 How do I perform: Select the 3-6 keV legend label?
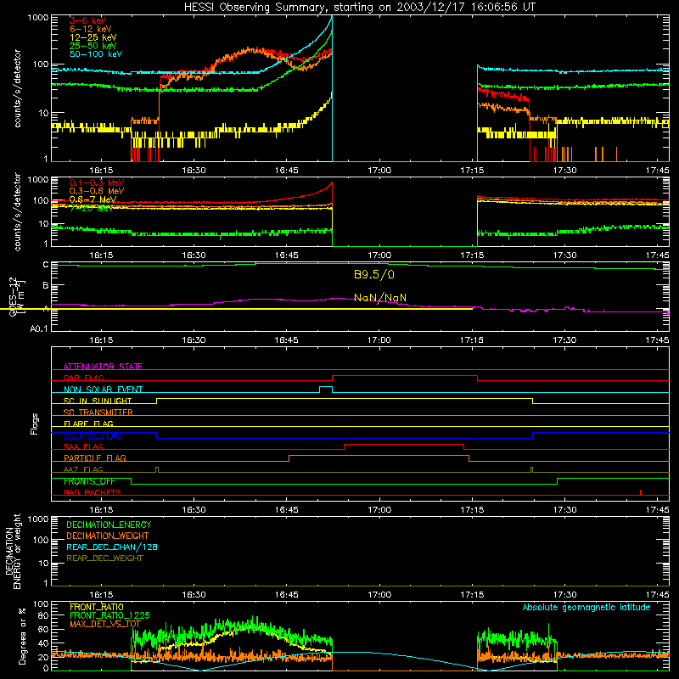click(x=88, y=20)
